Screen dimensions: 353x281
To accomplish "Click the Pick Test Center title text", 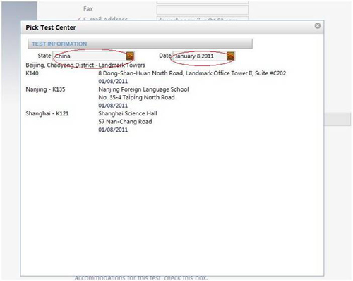I will point(51,27).
